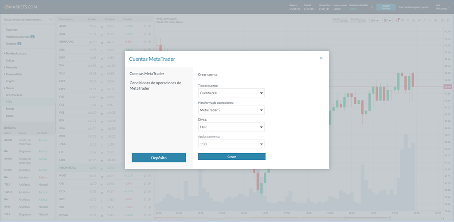454x222 pixels.
Task: Open info icon for ACWI row
Action: click(149, 26)
